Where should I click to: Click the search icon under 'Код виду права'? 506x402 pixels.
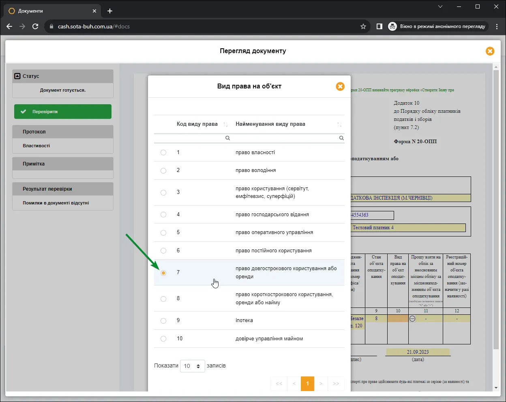coord(228,138)
